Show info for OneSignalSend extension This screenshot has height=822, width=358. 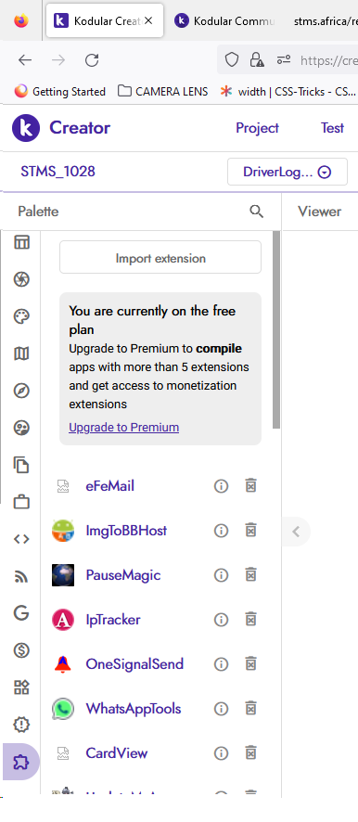(221, 664)
